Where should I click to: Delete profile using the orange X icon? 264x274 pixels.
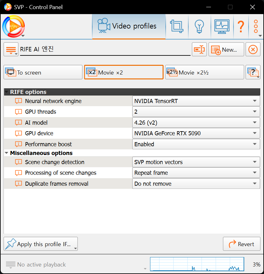(x=253, y=49)
